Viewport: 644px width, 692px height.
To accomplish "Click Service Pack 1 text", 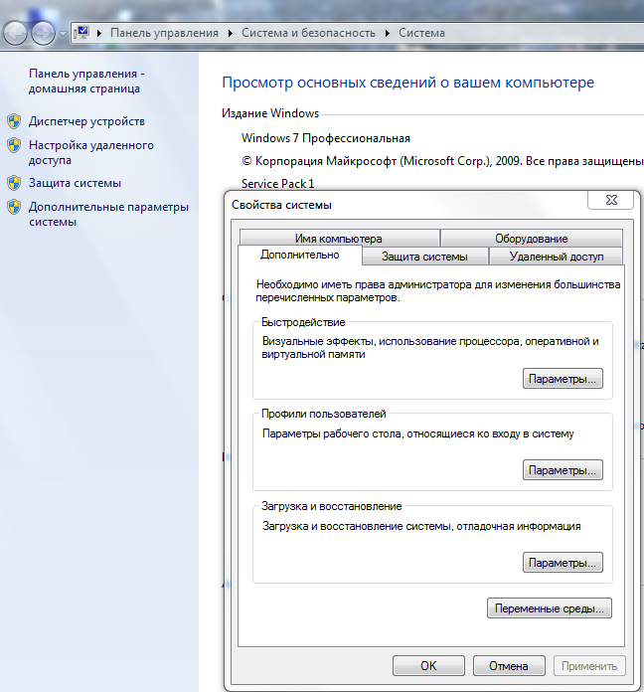I will [278, 184].
